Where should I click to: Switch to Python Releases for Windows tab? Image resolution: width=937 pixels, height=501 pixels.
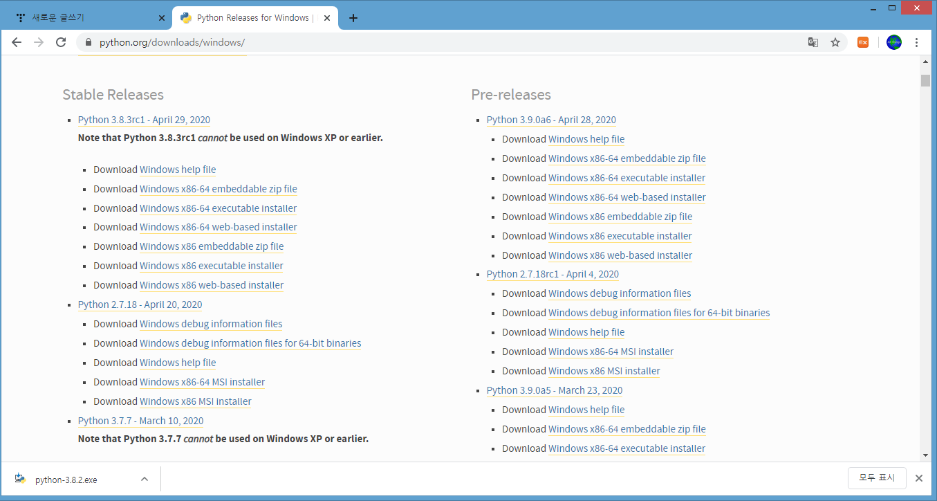coord(254,18)
